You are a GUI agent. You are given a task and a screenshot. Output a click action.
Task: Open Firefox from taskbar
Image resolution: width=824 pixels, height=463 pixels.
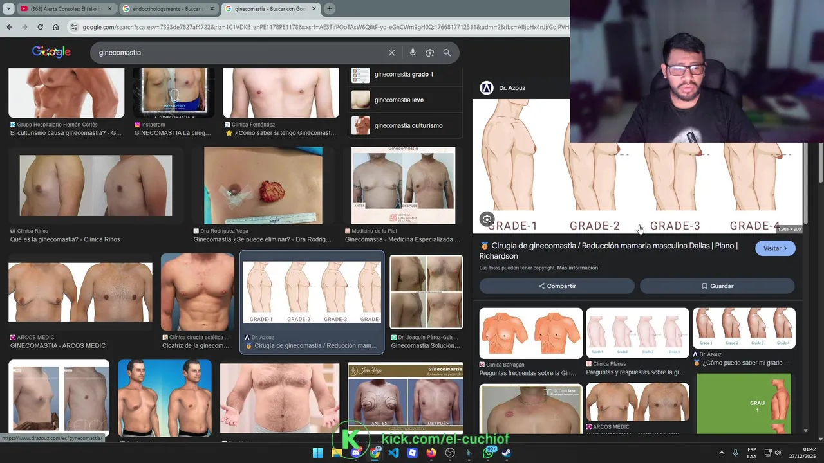pyautogui.click(x=431, y=453)
